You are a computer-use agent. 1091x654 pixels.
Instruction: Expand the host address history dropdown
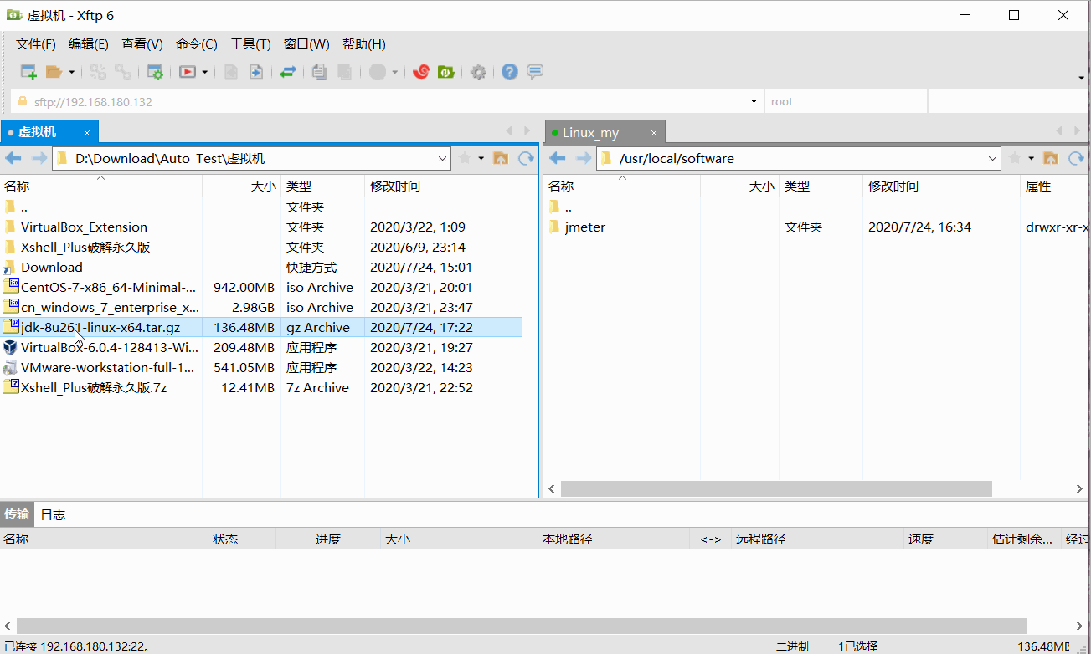tap(754, 102)
